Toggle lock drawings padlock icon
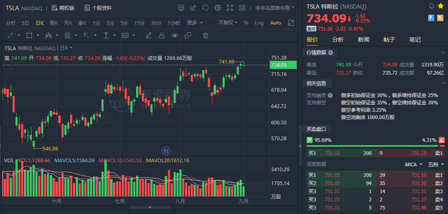Screen dimensions: 448x214 (x=162, y=35)
